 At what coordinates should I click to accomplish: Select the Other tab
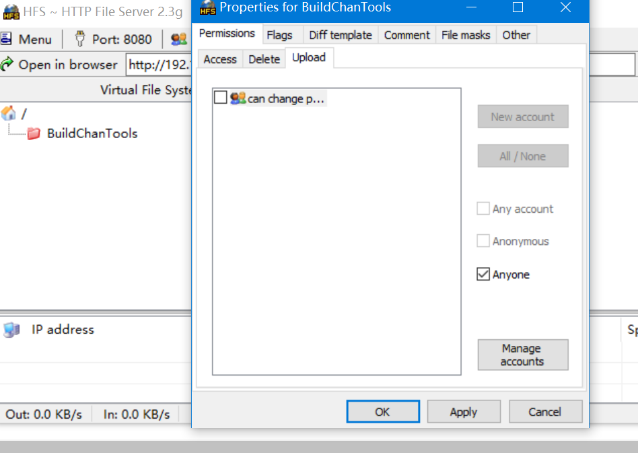click(x=516, y=35)
